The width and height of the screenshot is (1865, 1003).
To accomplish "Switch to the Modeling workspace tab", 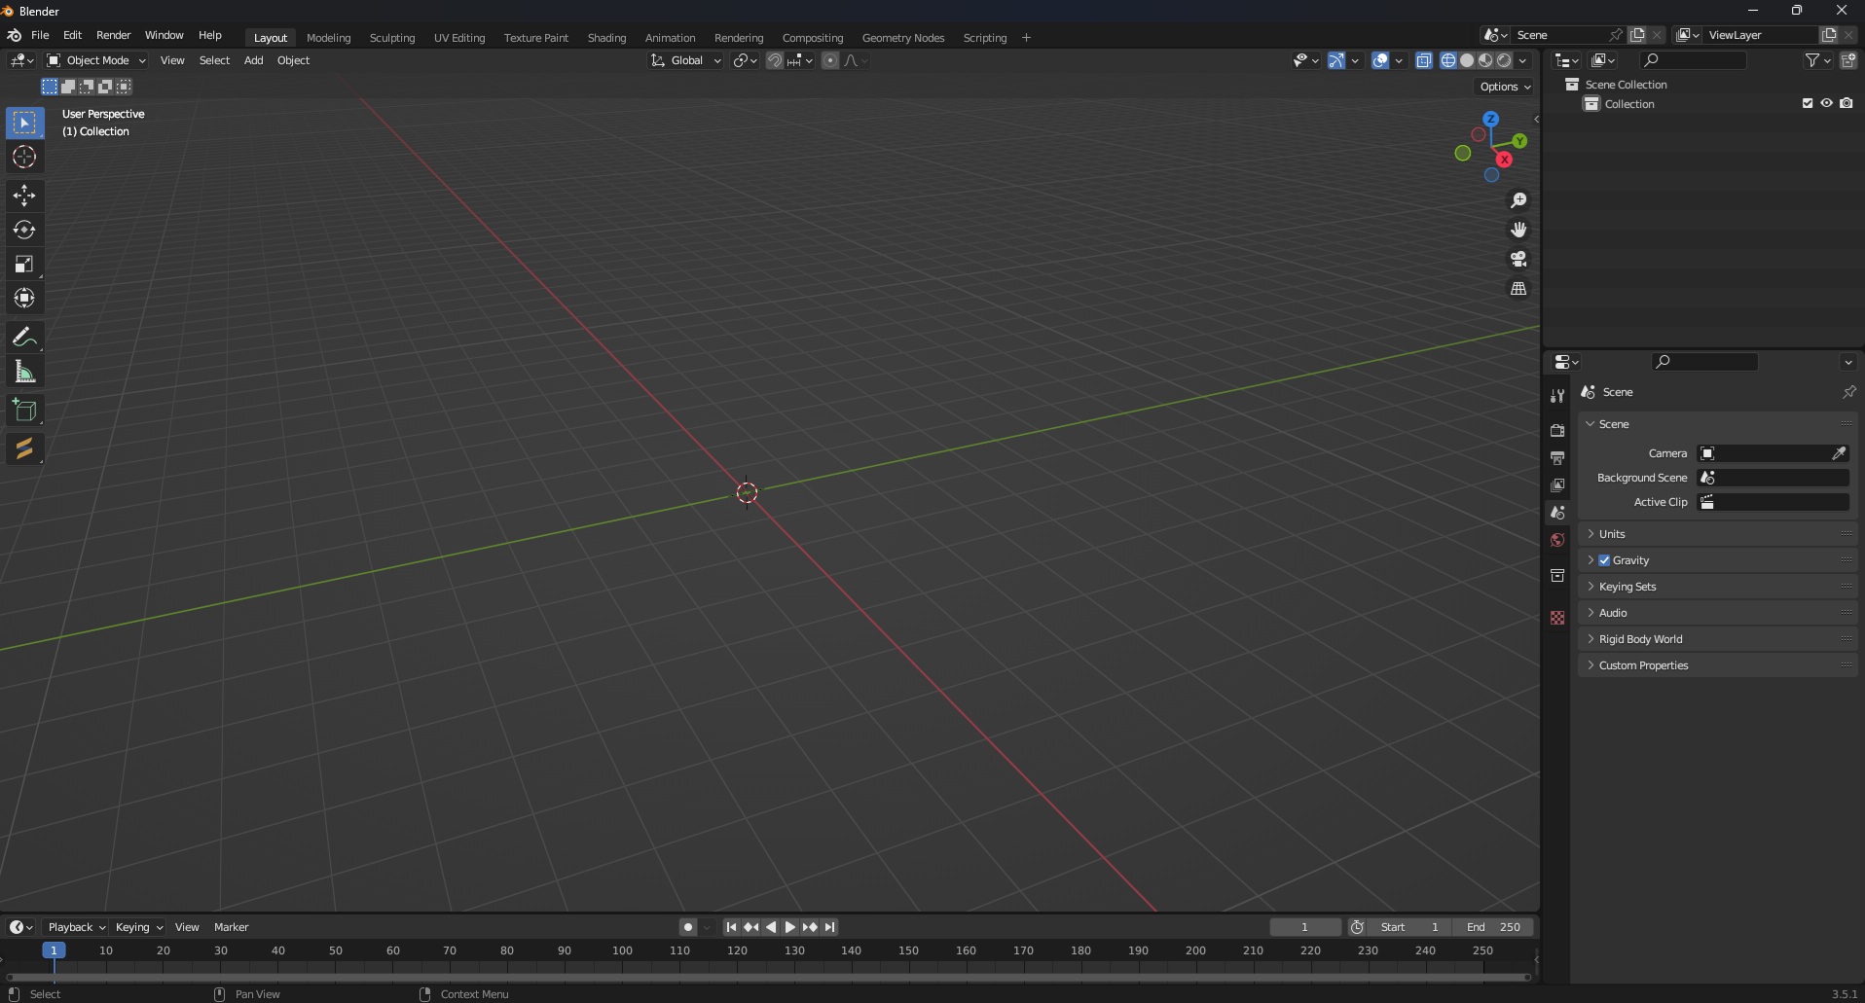I will coord(328,38).
